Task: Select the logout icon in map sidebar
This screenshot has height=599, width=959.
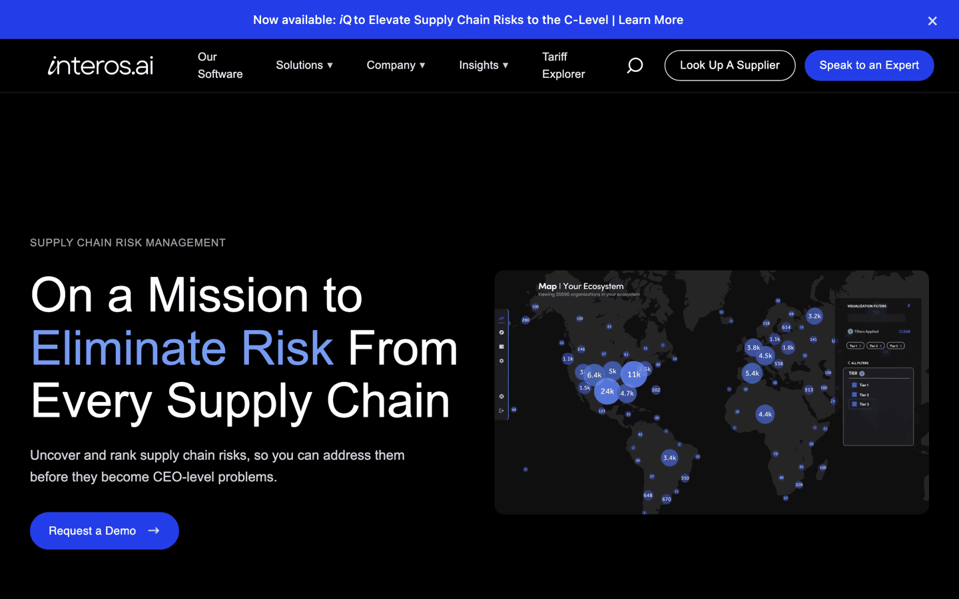Action: click(501, 411)
